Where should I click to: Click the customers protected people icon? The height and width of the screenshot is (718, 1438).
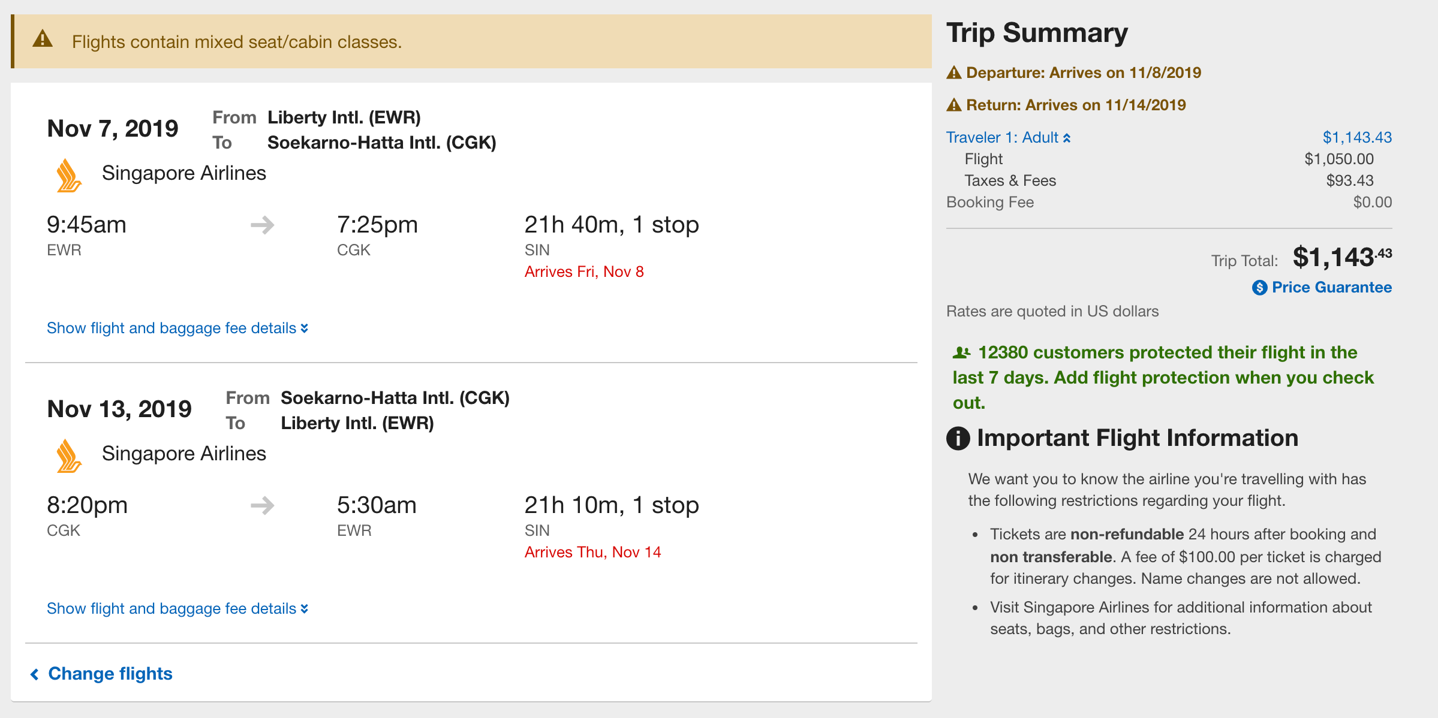click(961, 352)
